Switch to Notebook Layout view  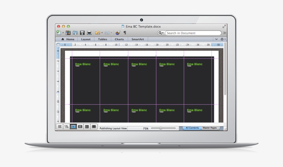point(87,127)
